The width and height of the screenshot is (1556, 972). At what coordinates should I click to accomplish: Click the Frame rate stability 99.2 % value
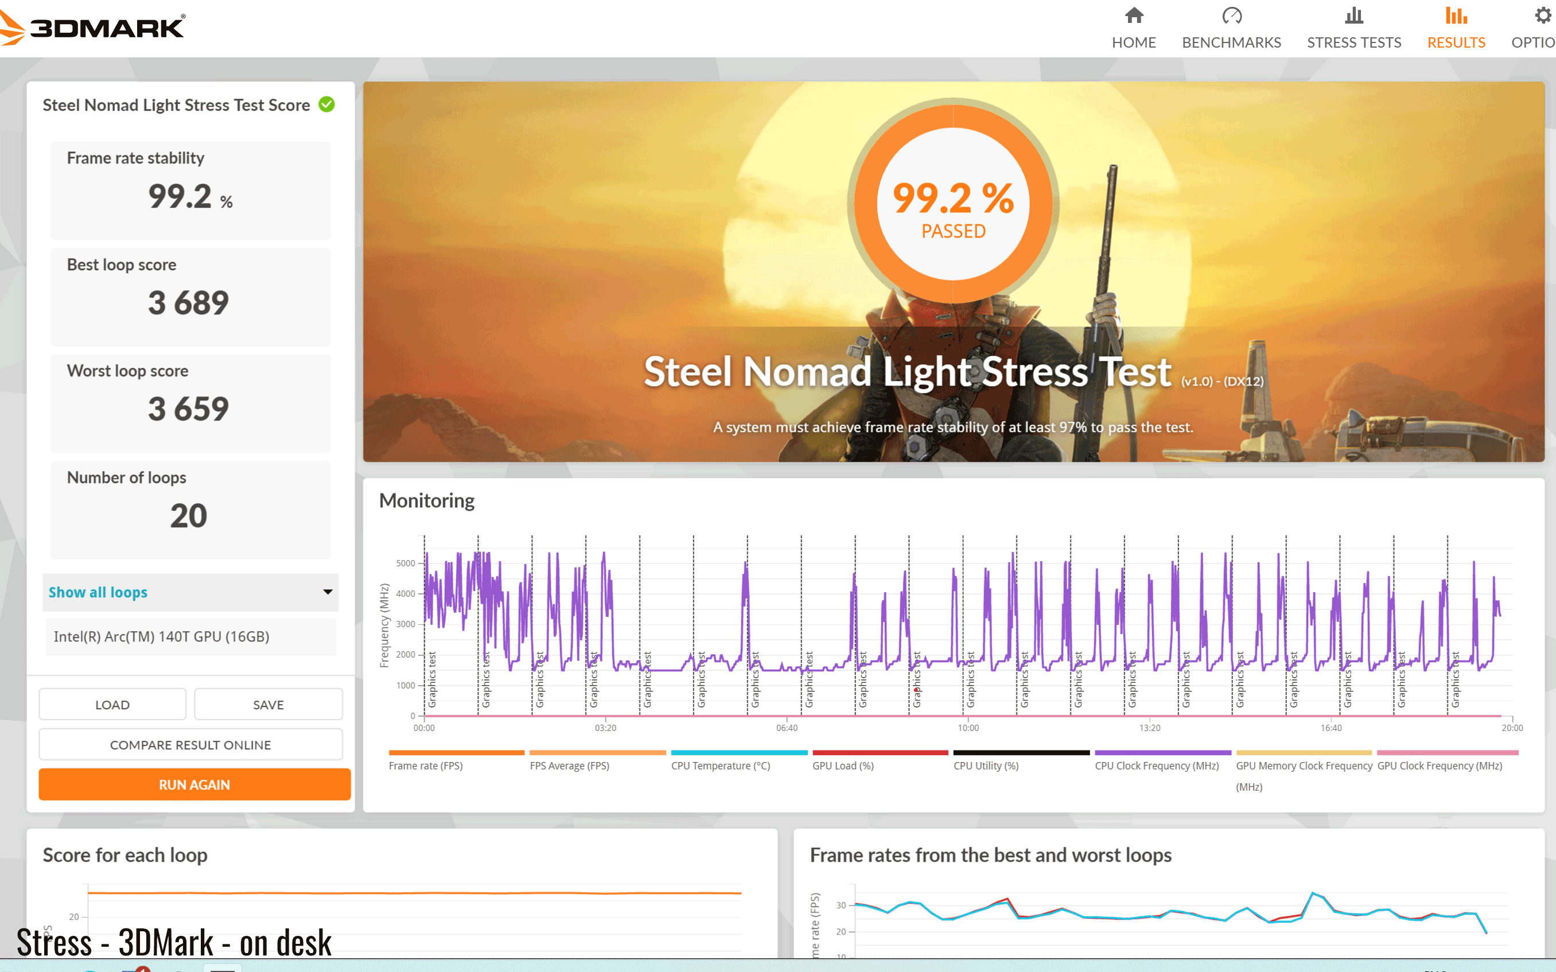click(190, 196)
